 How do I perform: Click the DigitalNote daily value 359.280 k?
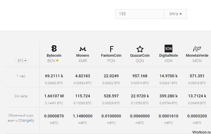click(168, 96)
